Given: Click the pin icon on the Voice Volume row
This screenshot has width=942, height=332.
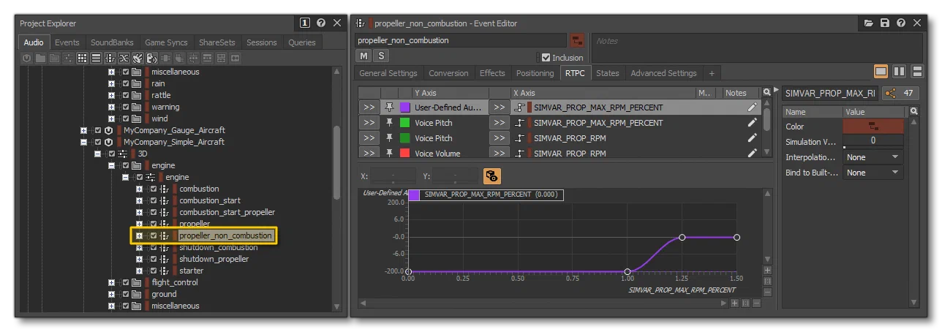Looking at the screenshot, I should (389, 154).
